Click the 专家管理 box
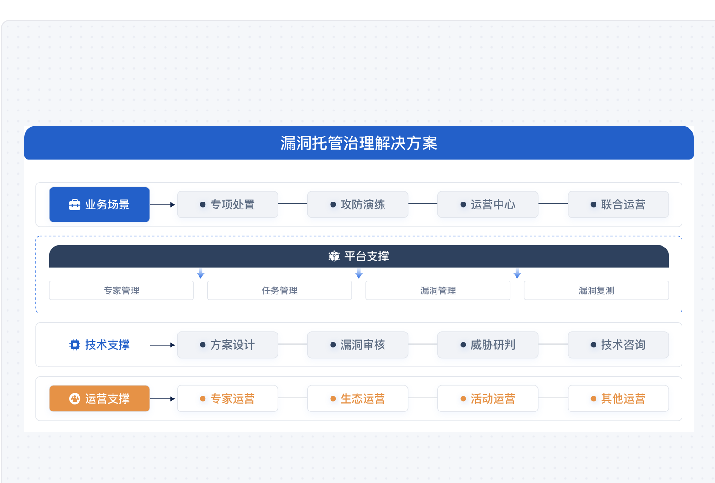This screenshot has width=715, height=483. (121, 291)
